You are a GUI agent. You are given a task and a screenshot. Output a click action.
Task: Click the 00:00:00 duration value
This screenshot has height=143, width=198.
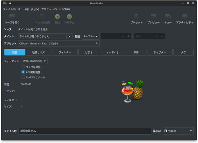[x=26, y=84]
